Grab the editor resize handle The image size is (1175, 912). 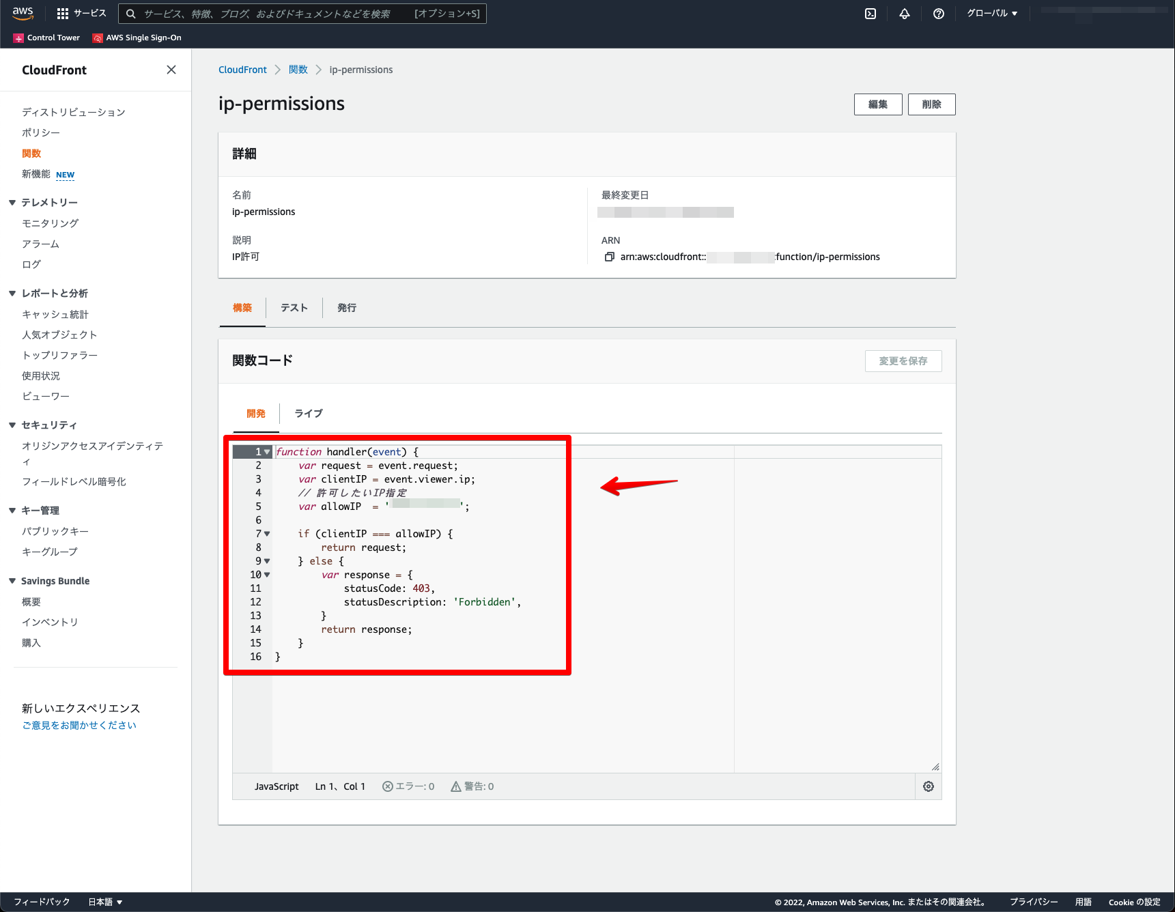pos(935,767)
